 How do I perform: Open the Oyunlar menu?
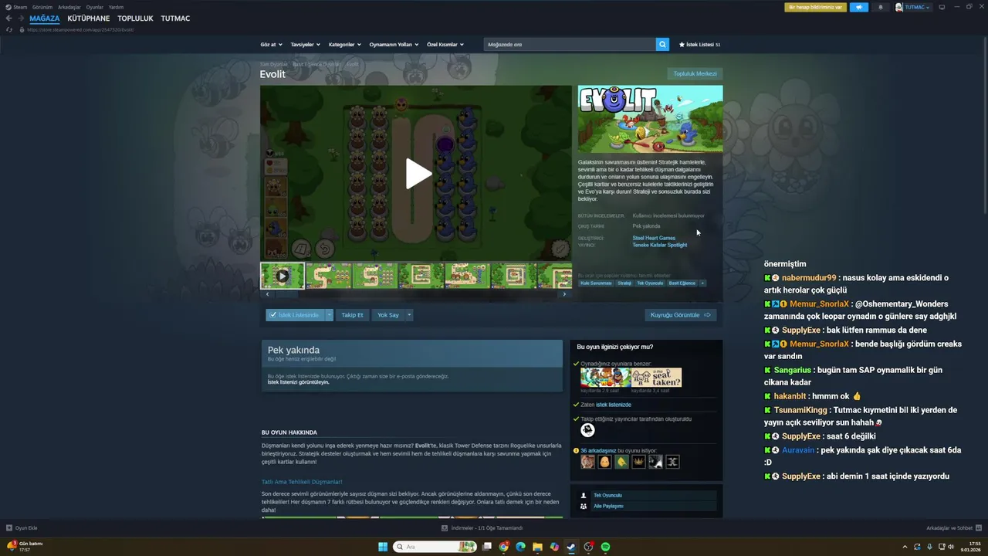point(95,7)
